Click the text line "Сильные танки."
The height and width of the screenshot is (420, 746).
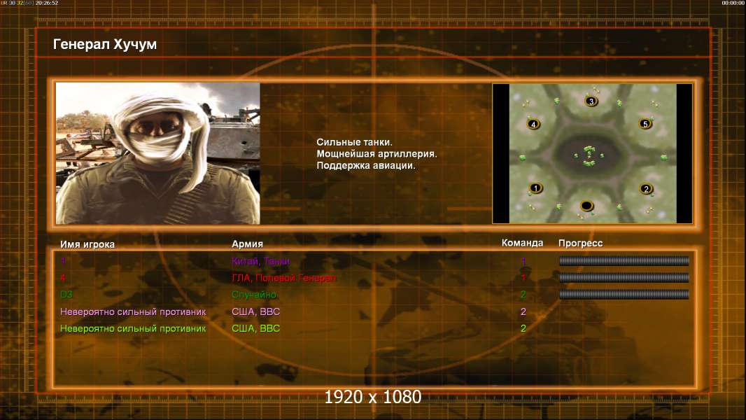(354, 142)
